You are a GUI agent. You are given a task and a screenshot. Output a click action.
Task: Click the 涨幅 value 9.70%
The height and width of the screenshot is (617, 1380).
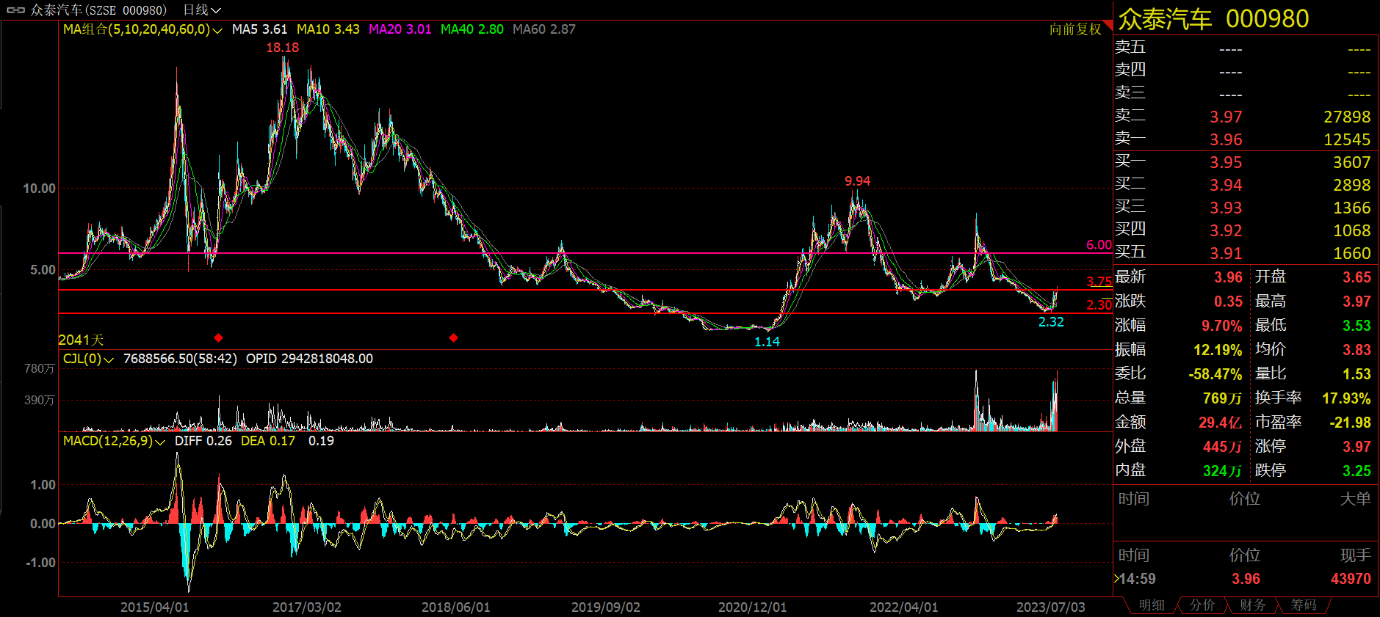click(1222, 326)
